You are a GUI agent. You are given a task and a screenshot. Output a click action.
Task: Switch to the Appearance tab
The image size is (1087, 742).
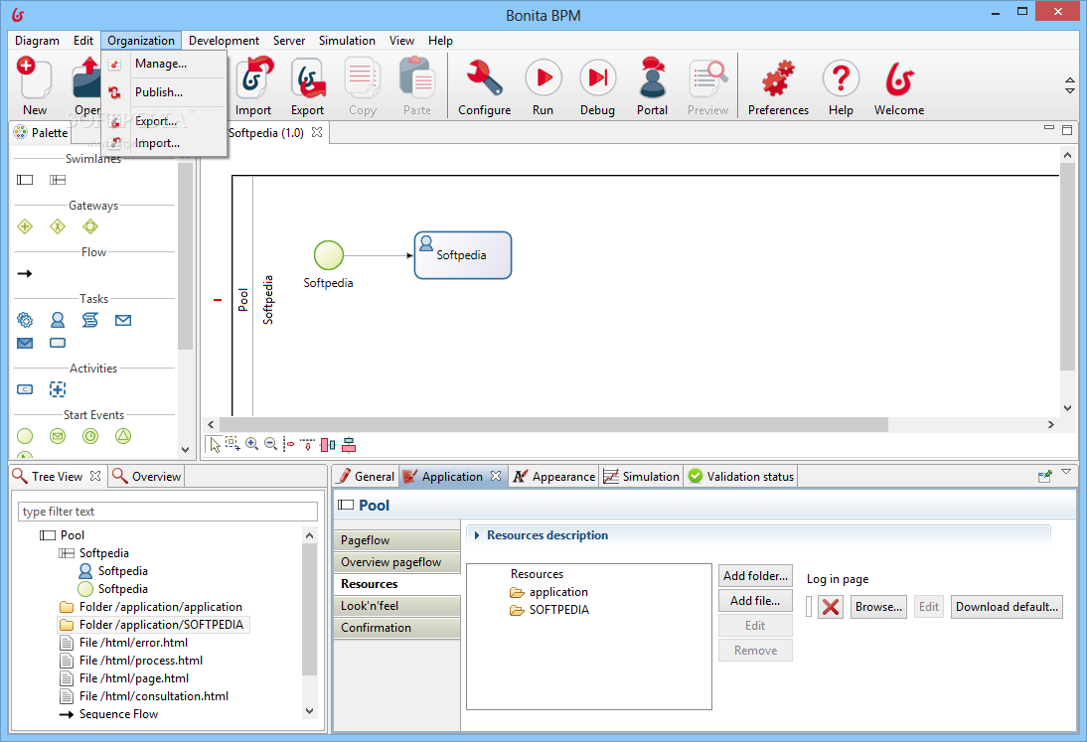(553, 477)
